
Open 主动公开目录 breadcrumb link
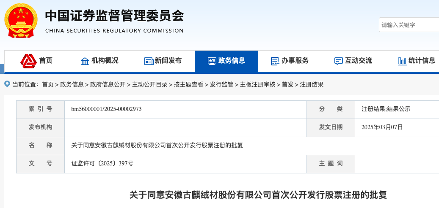point(150,84)
